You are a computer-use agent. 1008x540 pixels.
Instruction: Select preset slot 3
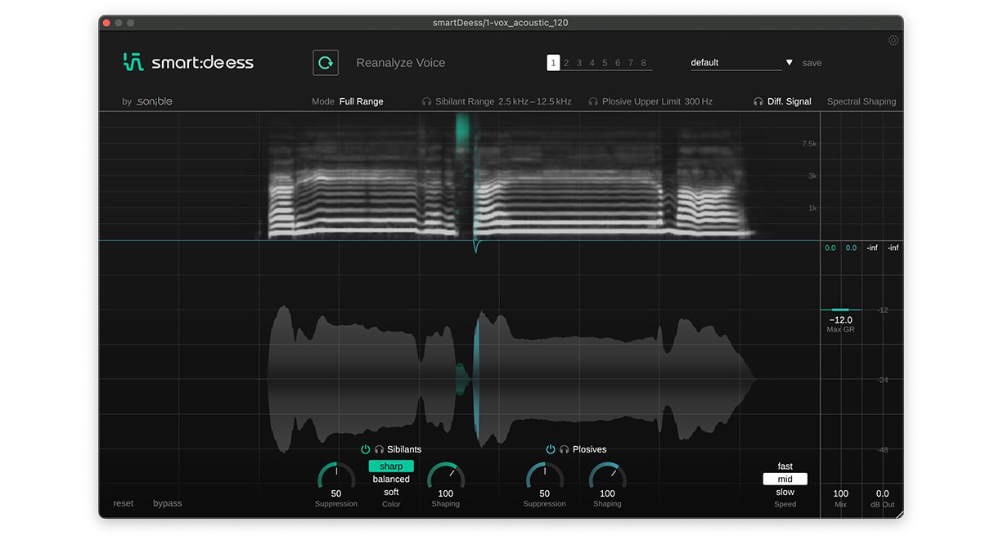[x=579, y=63]
